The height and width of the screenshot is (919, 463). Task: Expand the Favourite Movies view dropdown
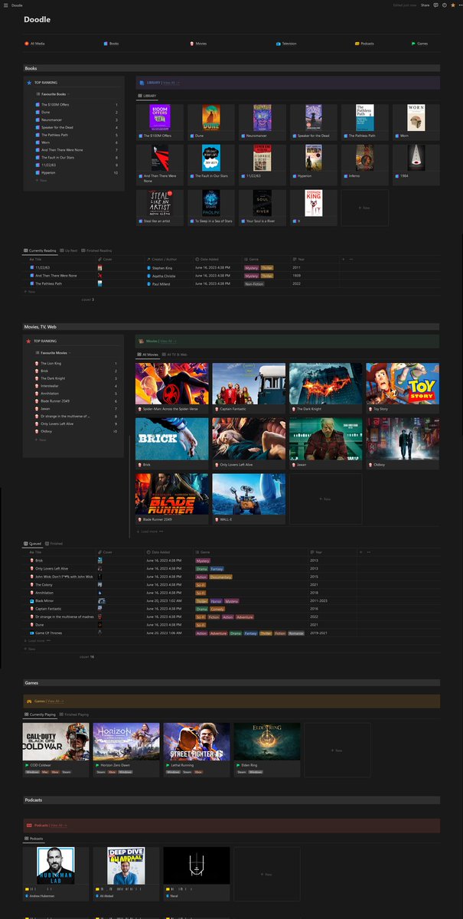[x=53, y=352]
